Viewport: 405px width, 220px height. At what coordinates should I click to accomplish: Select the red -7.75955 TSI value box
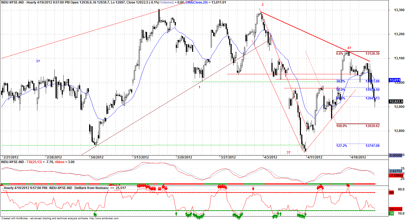(x=396, y=176)
